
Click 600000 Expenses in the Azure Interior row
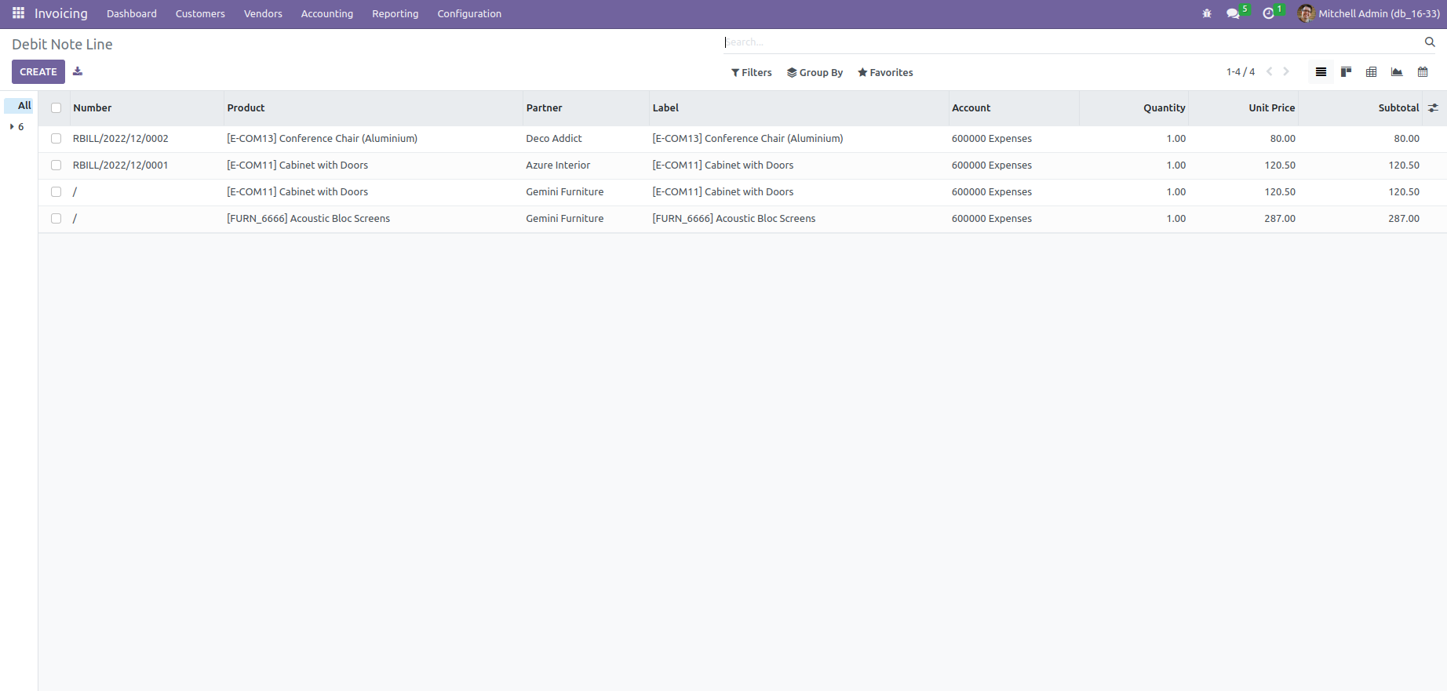pos(992,165)
